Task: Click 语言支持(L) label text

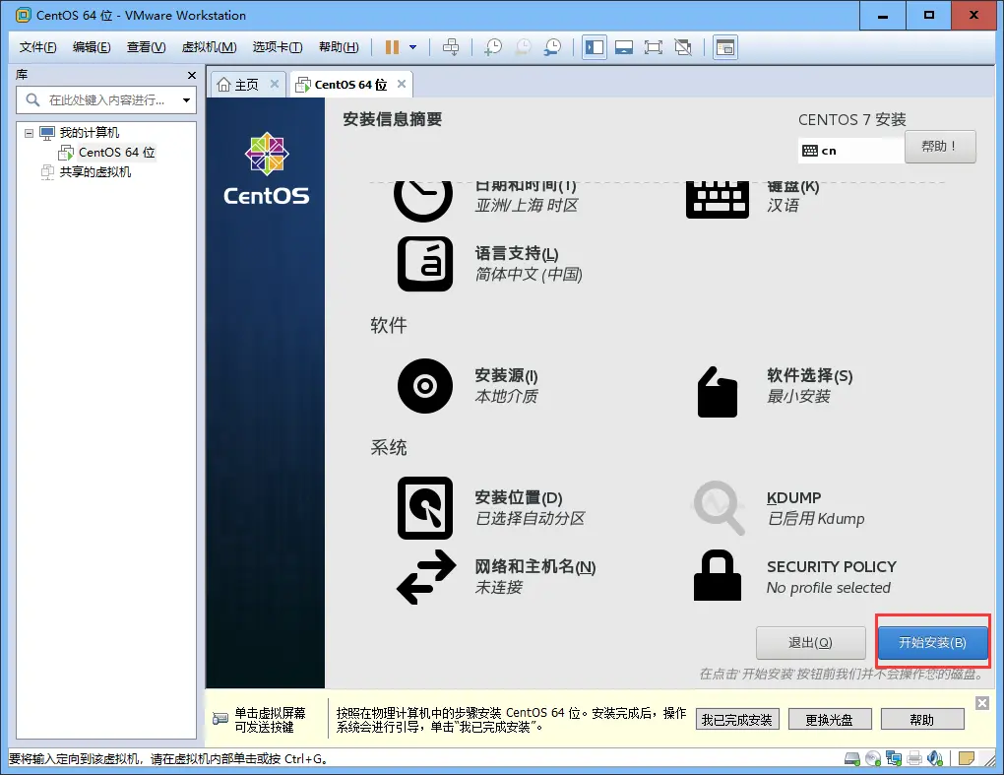Action: pyautogui.click(x=517, y=254)
